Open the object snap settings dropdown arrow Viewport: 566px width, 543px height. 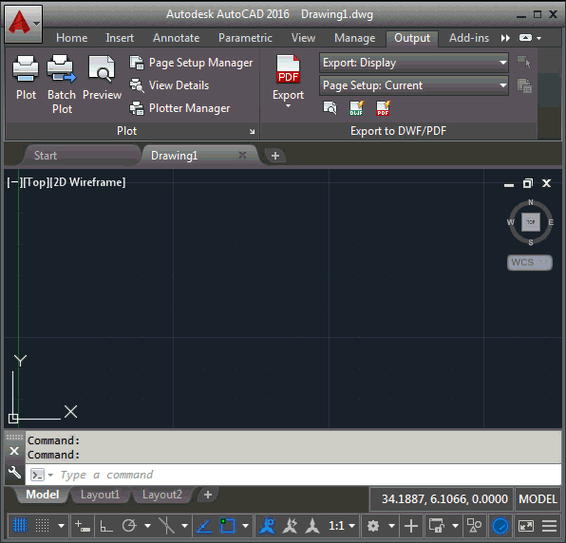pyautogui.click(x=246, y=526)
